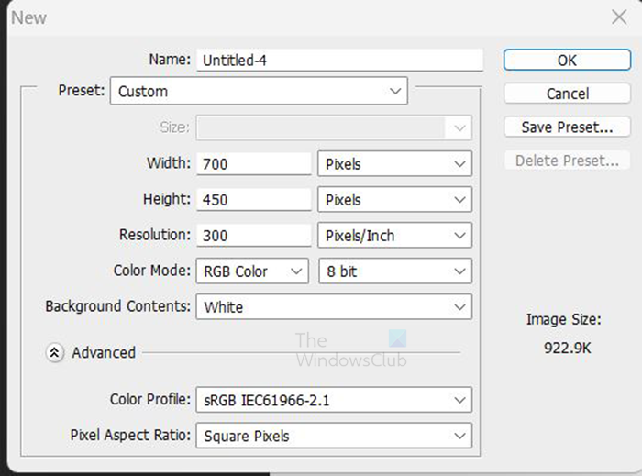Click the Advanced section label
The width and height of the screenshot is (642, 476).
tap(104, 352)
